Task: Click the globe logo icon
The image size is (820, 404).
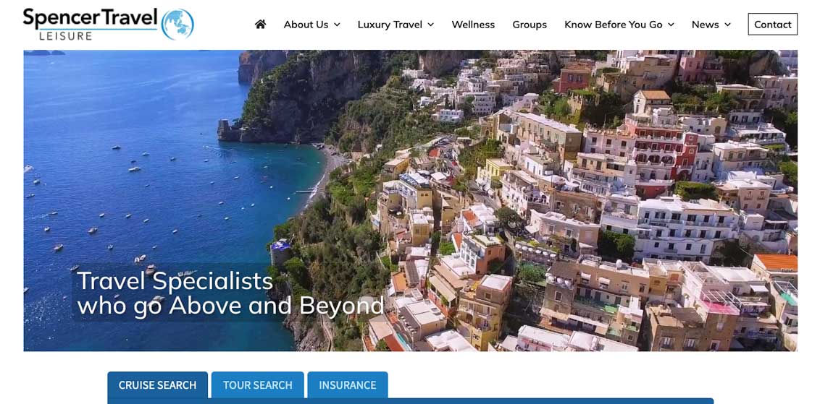Action: coord(177,24)
